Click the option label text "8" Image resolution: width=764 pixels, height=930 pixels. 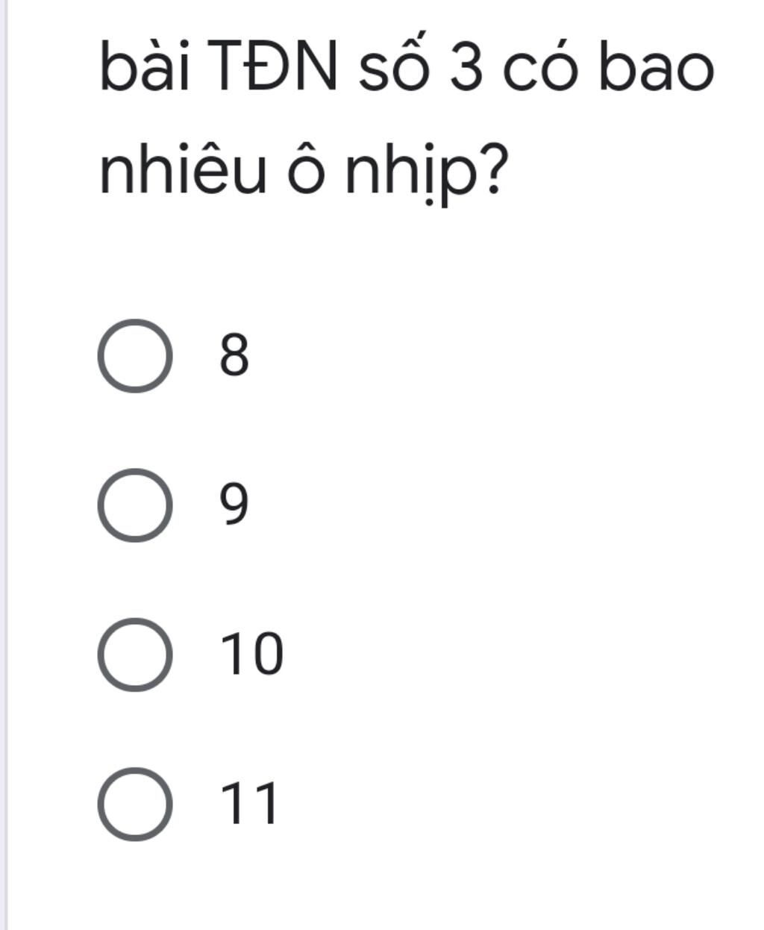pyautogui.click(x=234, y=356)
